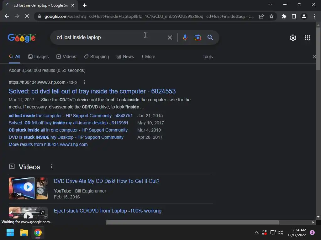Click the vertical scrollbar down arrow
Screen dimensions: 321x240
[318, 217]
